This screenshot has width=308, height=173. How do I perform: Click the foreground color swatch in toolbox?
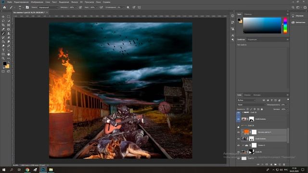click(x=4, y=63)
